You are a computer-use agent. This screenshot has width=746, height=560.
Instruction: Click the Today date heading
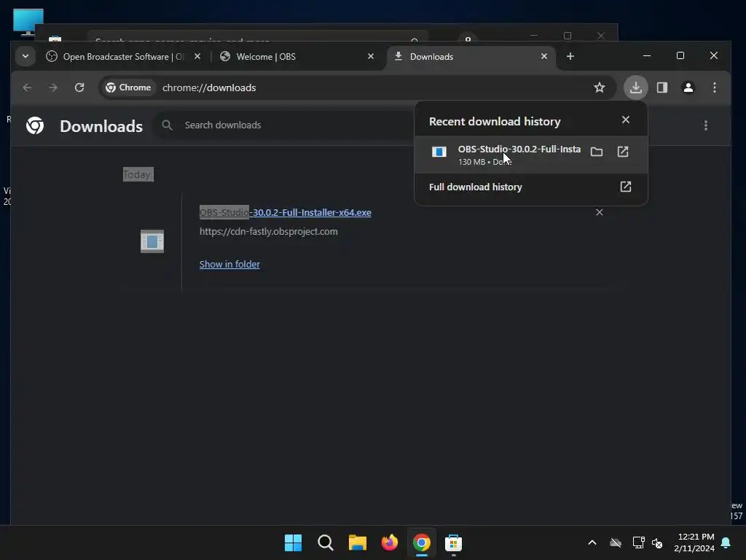pyautogui.click(x=138, y=175)
